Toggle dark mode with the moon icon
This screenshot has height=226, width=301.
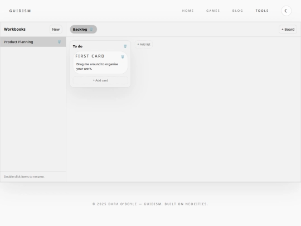pos(286,11)
